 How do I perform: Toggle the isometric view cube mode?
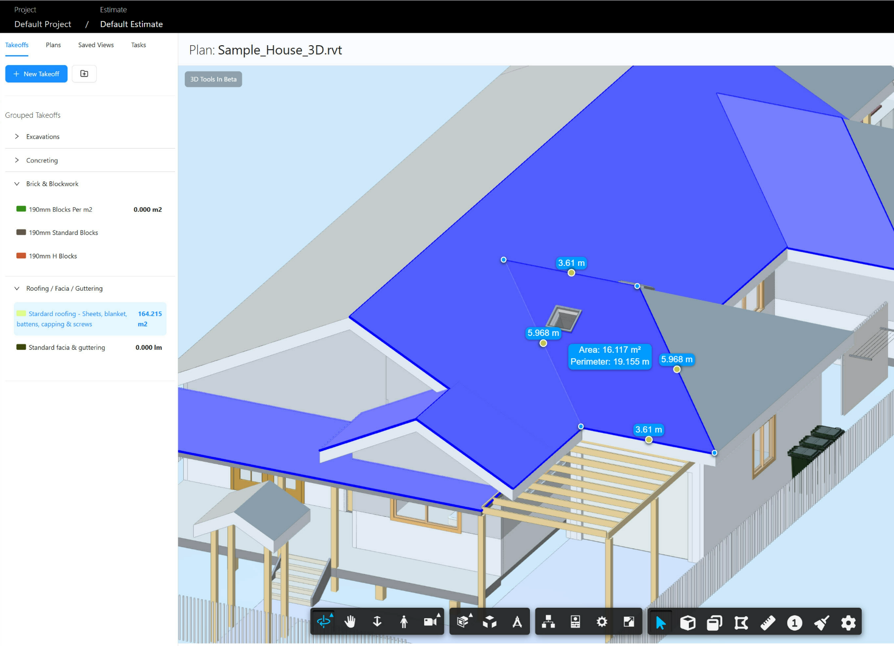pos(490,621)
